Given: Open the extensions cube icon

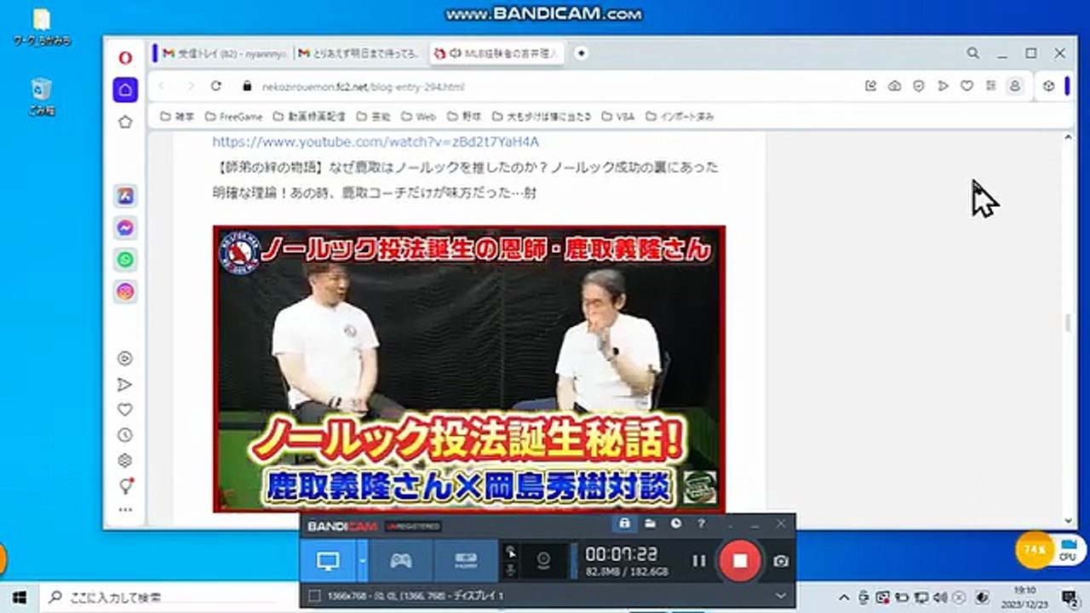Looking at the screenshot, I should tap(1049, 86).
